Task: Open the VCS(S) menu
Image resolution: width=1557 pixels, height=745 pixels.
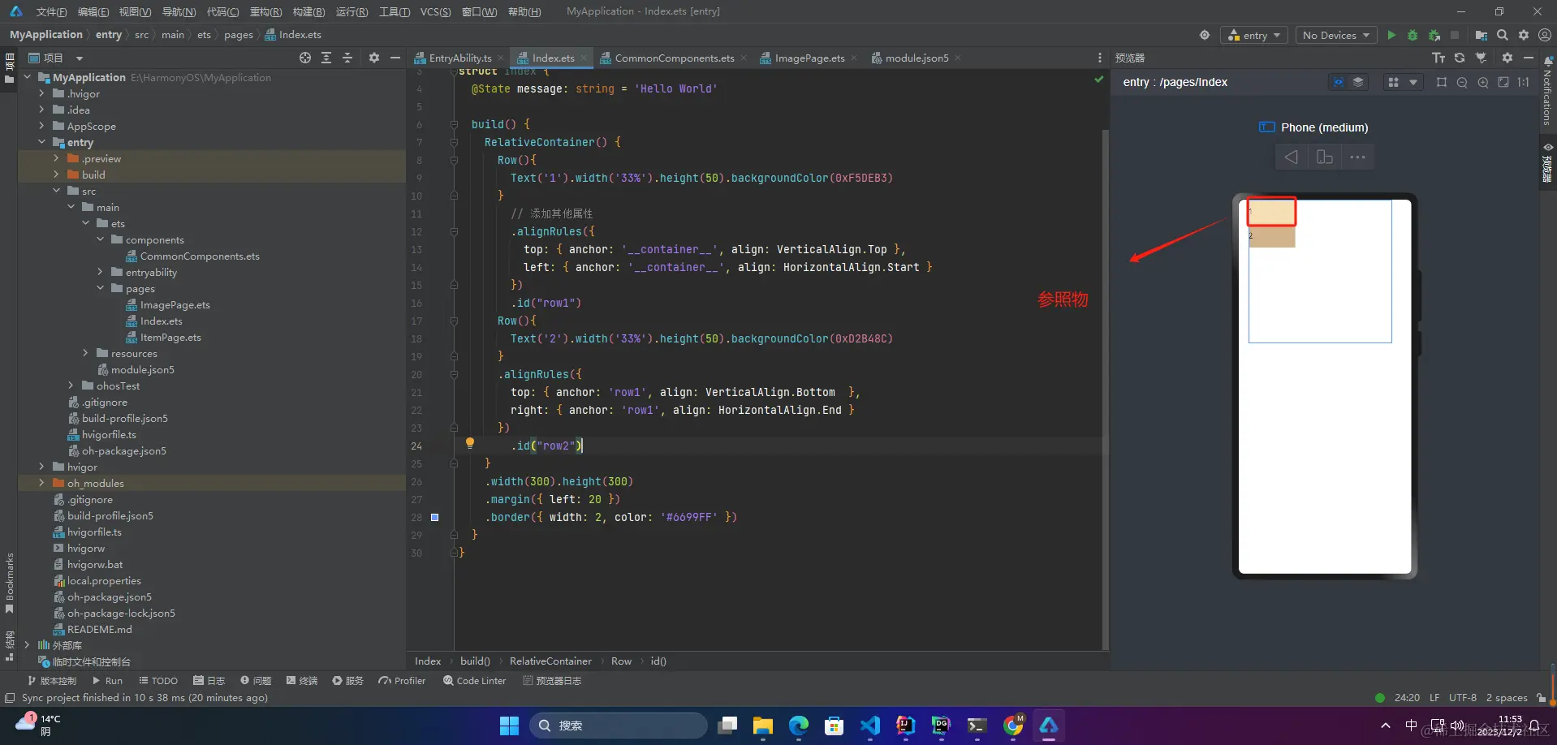Action: point(435,11)
